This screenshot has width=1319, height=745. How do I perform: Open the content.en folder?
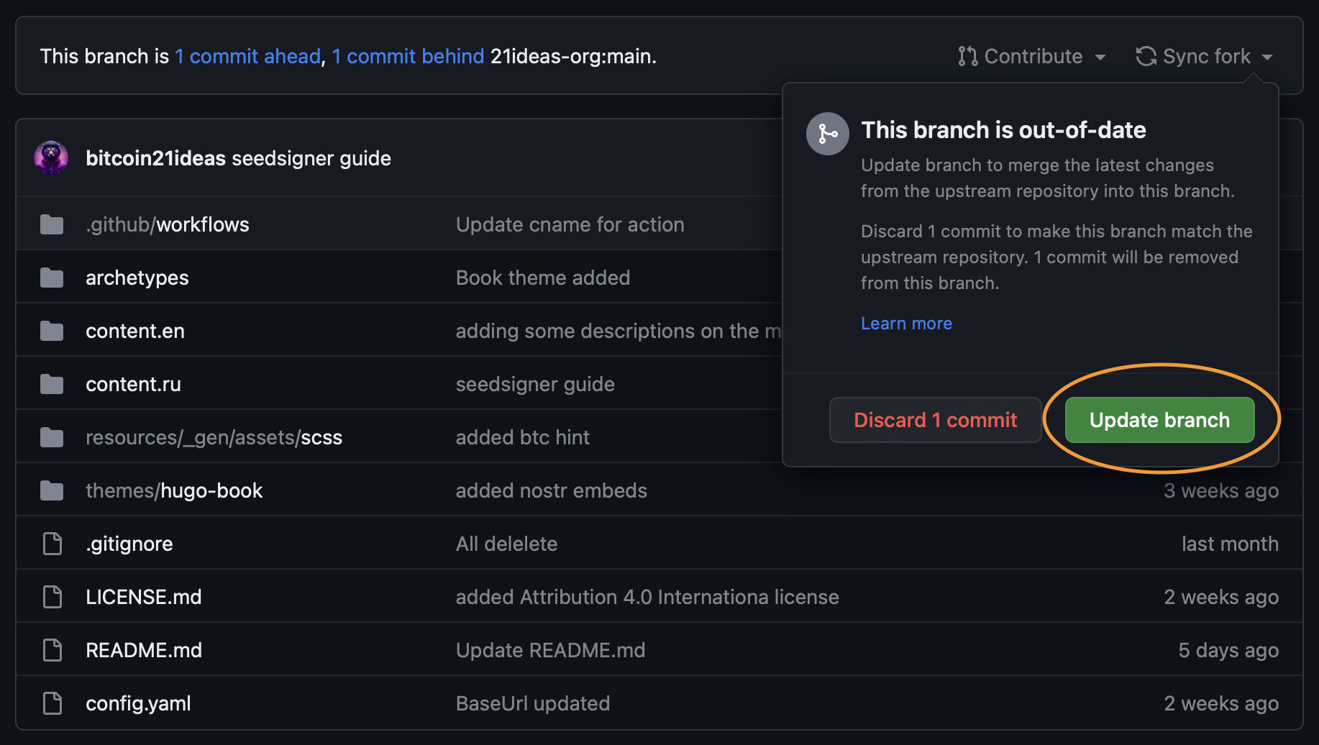[135, 331]
